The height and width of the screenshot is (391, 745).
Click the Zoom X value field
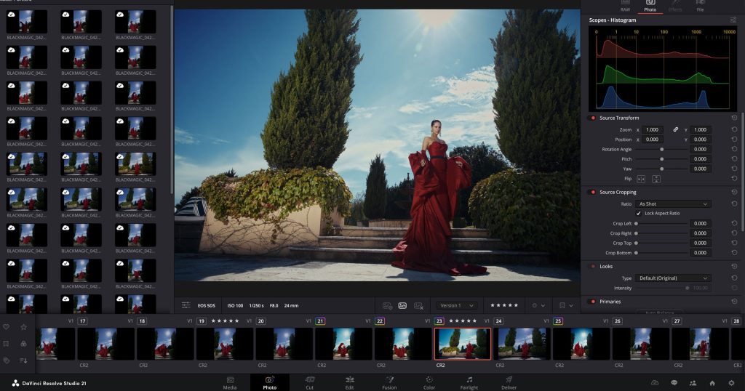653,129
